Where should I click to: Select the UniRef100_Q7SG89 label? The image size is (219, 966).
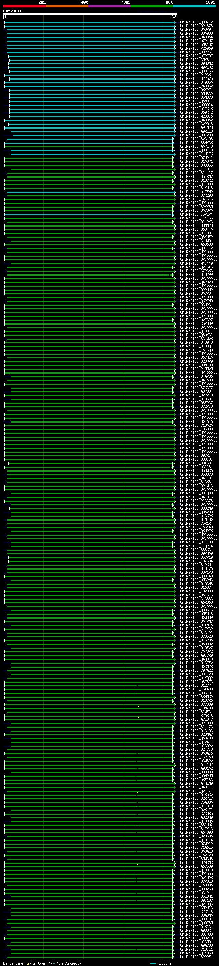pyautogui.click(x=196, y=704)
